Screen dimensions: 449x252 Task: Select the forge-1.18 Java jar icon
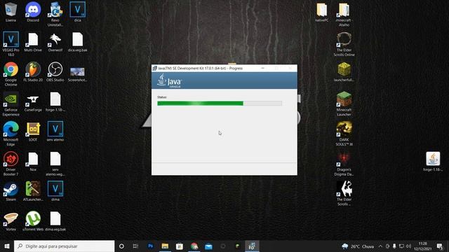click(x=433, y=162)
